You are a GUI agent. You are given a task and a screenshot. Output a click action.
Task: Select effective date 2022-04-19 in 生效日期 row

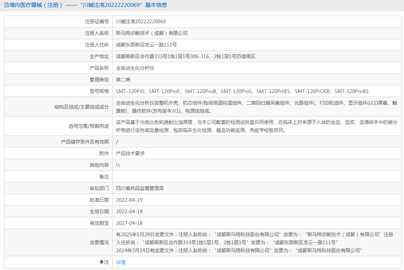pos(129,211)
